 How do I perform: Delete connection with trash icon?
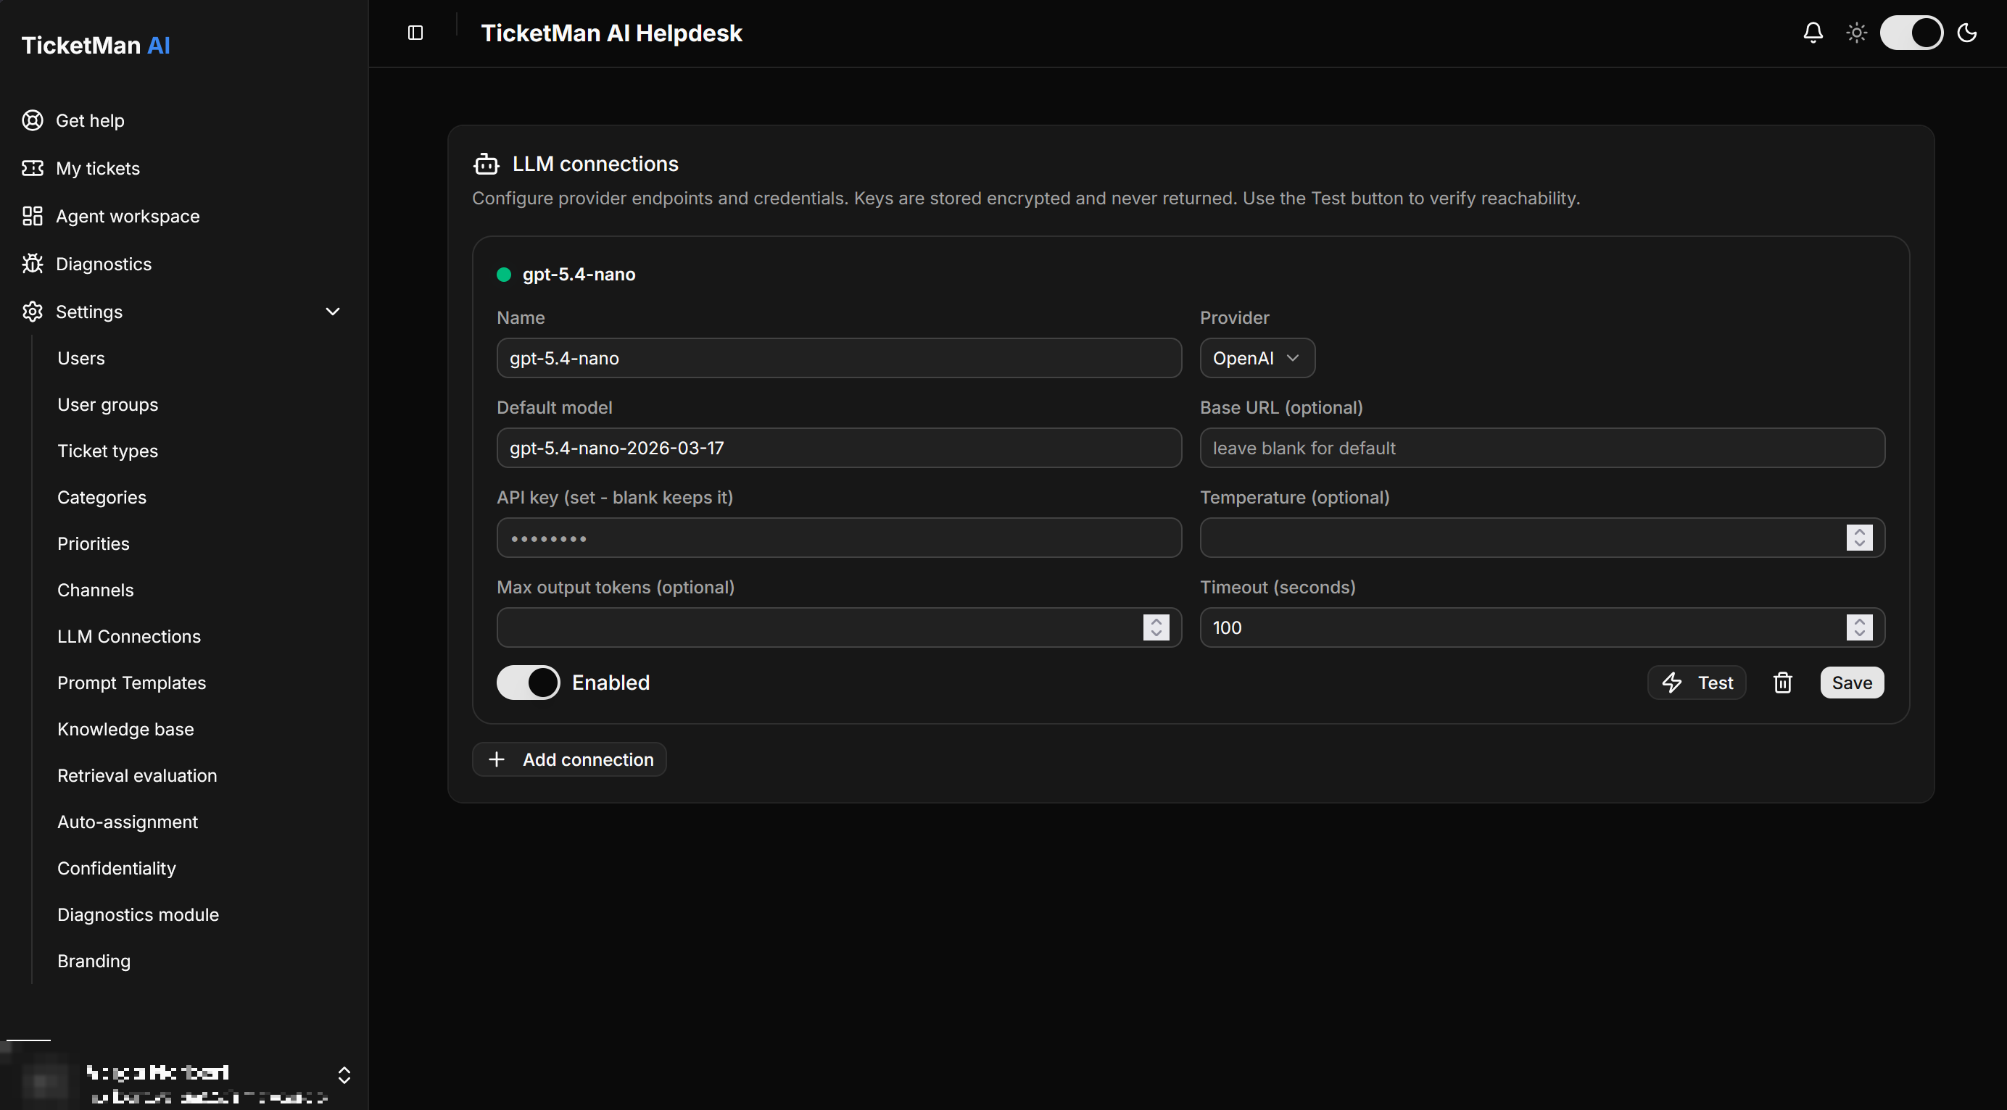coord(1783,683)
